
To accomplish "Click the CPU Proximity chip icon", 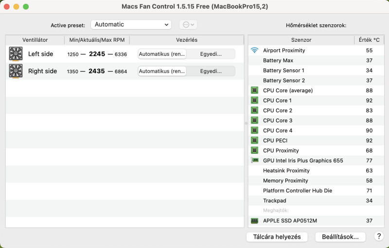I will 254,150.
